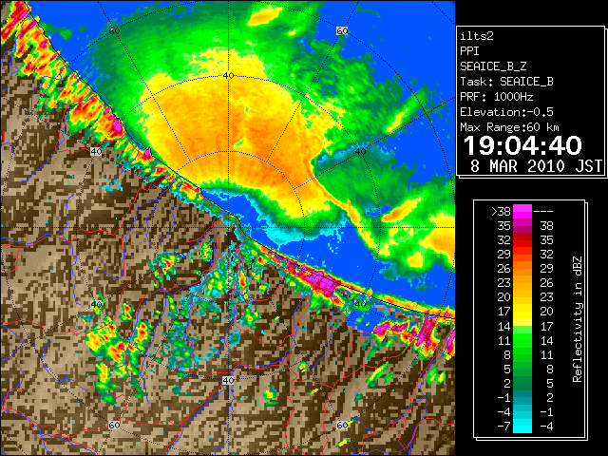Click the upper-right 60 range ring label

click(342, 30)
